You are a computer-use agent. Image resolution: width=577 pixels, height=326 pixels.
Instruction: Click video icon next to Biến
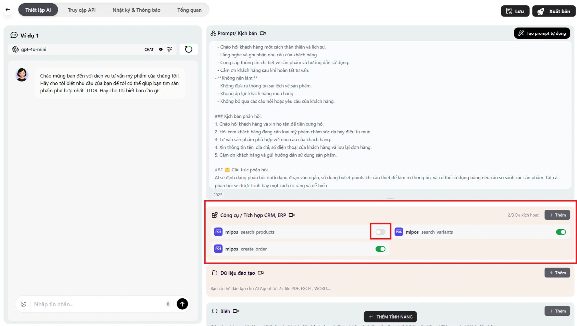click(x=236, y=311)
